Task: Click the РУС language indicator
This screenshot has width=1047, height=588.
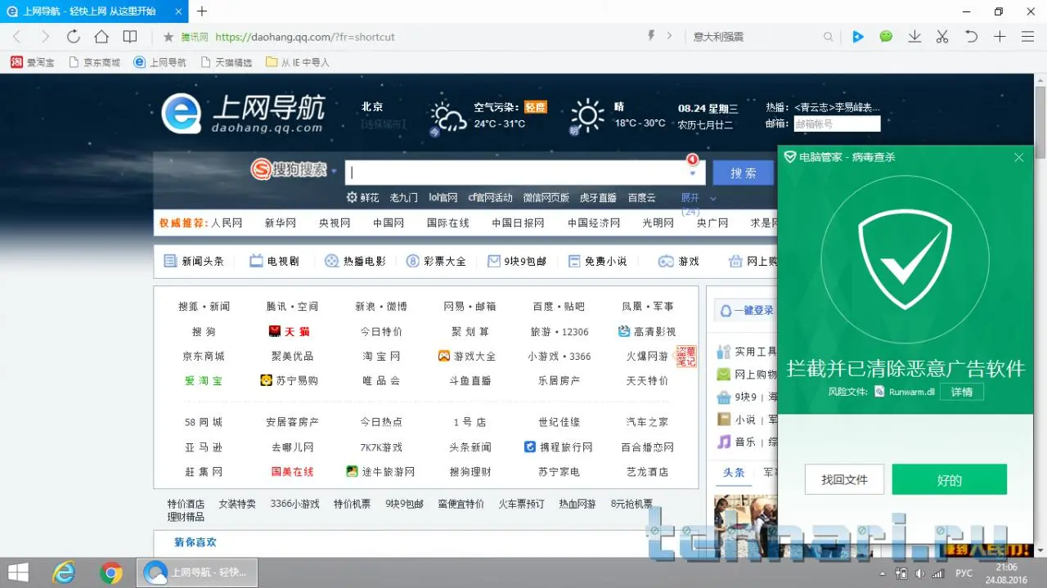Action: [x=964, y=573]
